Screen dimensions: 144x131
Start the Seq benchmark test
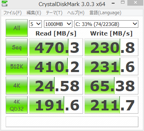(x=17, y=47)
